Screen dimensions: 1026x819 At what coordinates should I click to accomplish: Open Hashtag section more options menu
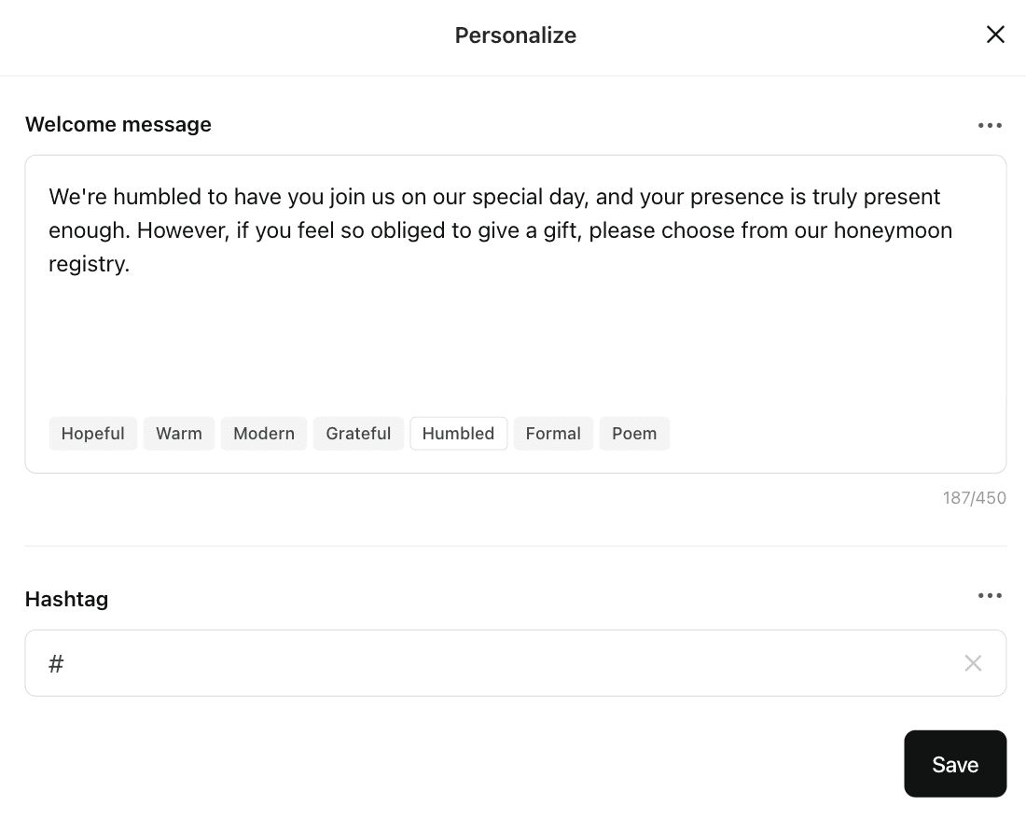tap(990, 596)
